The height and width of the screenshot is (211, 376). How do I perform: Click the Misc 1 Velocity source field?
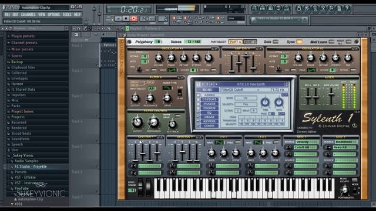tap(307, 142)
